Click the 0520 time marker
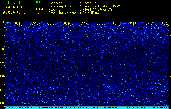 (x=165, y=23)
